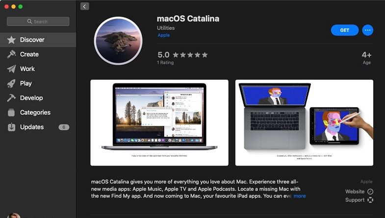Open the more options ellipsis button
This screenshot has width=385, height=218.
click(x=367, y=30)
